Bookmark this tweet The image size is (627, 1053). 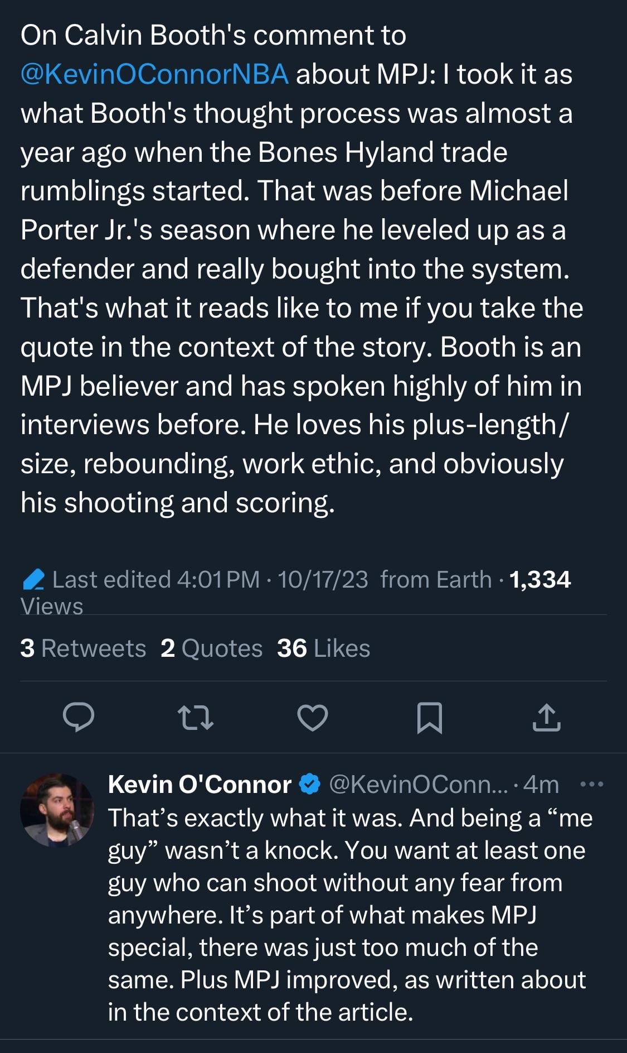(x=430, y=718)
